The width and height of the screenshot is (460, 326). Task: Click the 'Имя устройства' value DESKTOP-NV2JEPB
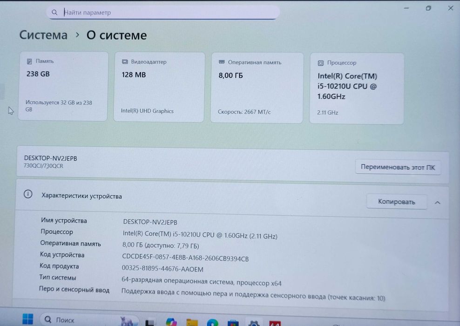point(150,222)
